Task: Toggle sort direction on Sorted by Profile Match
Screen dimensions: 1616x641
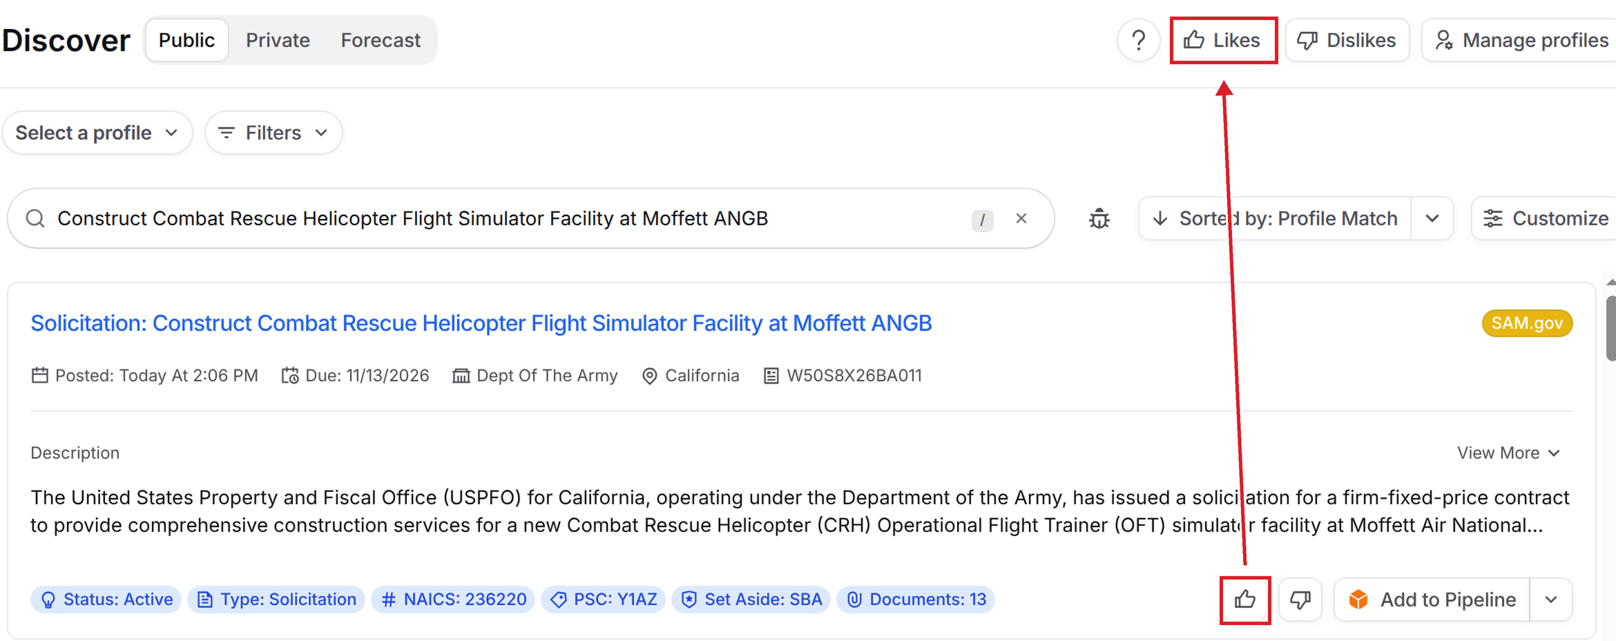Action: click(1275, 219)
